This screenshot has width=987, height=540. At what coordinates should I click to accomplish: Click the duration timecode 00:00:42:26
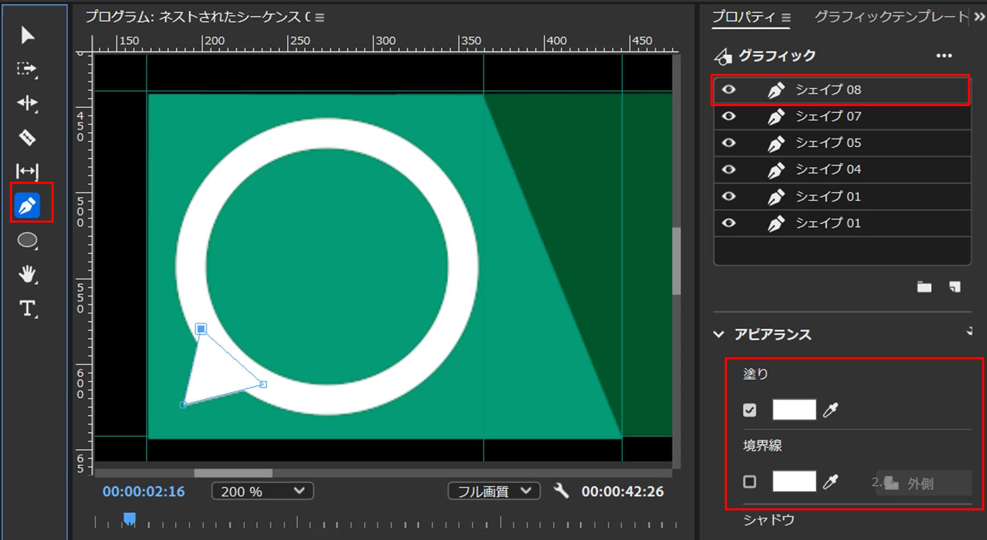click(x=622, y=491)
